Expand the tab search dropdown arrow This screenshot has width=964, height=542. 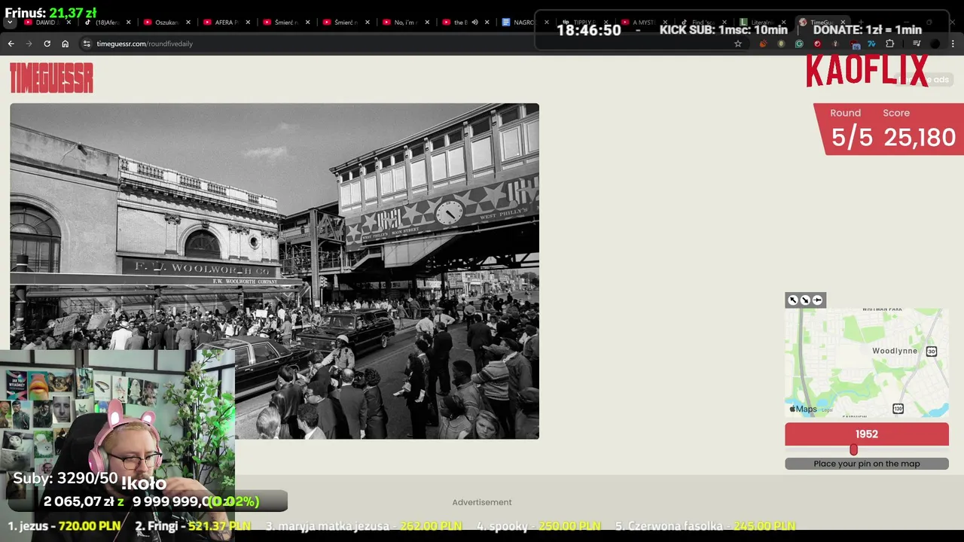pos(10,23)
